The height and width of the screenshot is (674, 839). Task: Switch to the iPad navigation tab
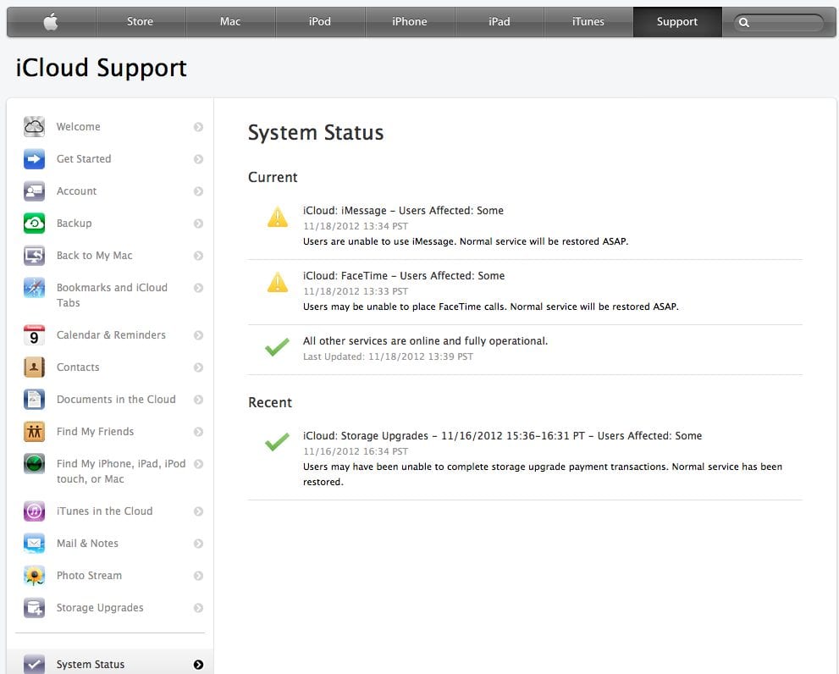[x=499, y=22]
